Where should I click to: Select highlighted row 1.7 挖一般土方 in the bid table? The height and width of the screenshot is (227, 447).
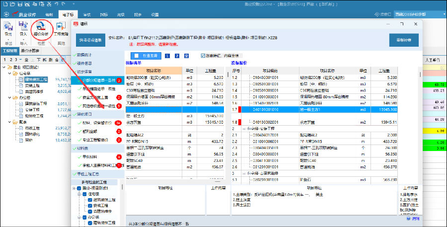323,108
